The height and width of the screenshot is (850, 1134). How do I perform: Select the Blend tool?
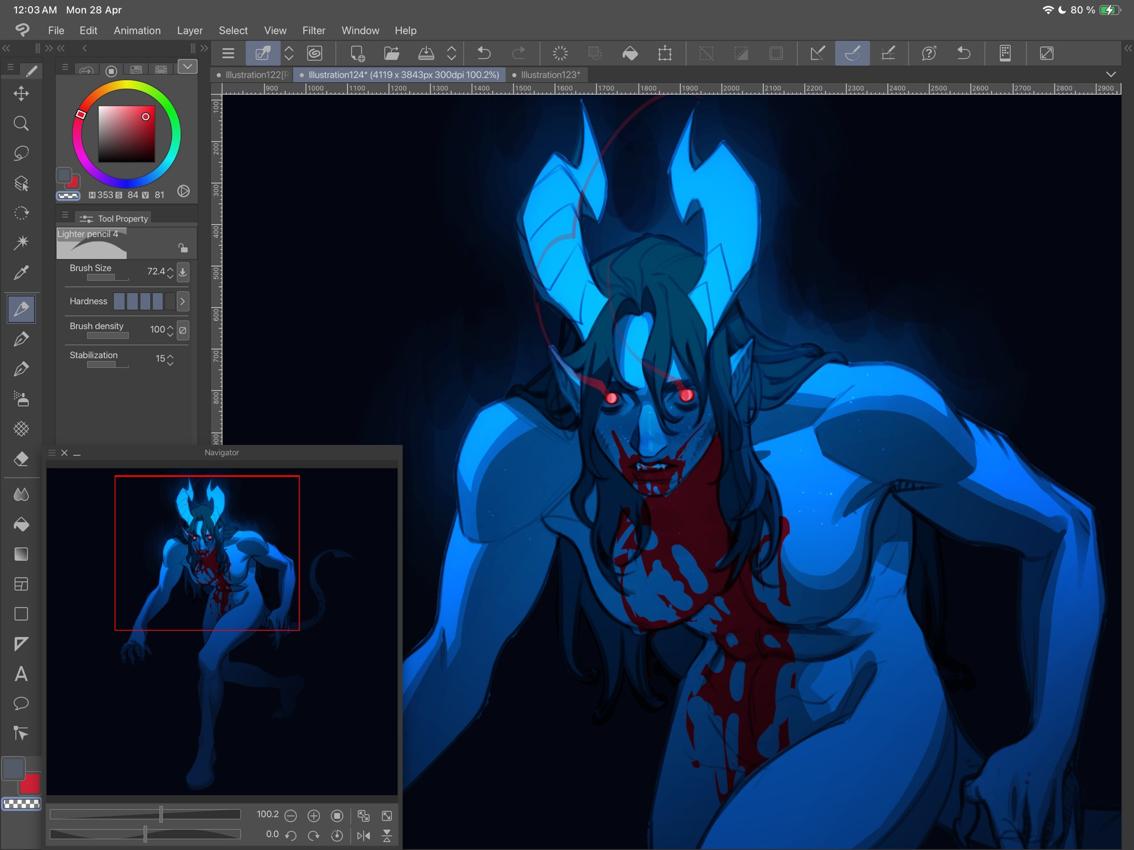(21, 494)
